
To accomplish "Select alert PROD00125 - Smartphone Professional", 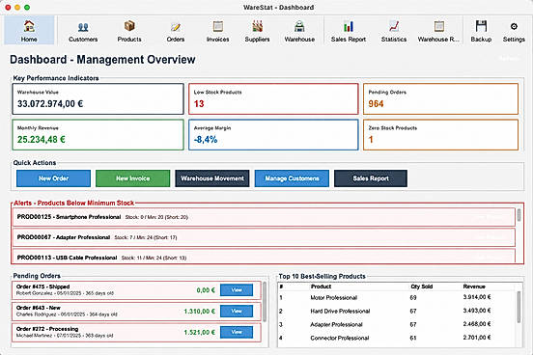I will [264, 217].
